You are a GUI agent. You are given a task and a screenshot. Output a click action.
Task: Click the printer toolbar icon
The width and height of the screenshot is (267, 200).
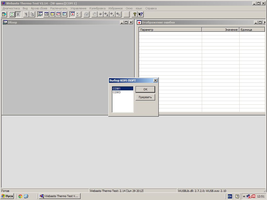coord(87,15)
